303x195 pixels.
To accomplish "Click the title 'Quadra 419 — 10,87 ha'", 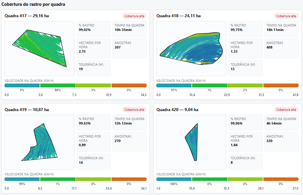I will tap(27, 110).
